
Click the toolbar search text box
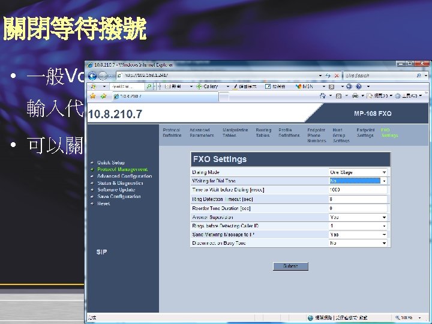tap(127, 86)
